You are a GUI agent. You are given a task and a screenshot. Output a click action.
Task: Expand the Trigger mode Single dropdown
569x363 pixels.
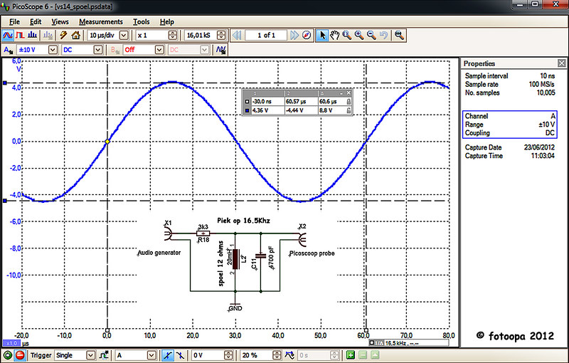[x=91, y=355]
